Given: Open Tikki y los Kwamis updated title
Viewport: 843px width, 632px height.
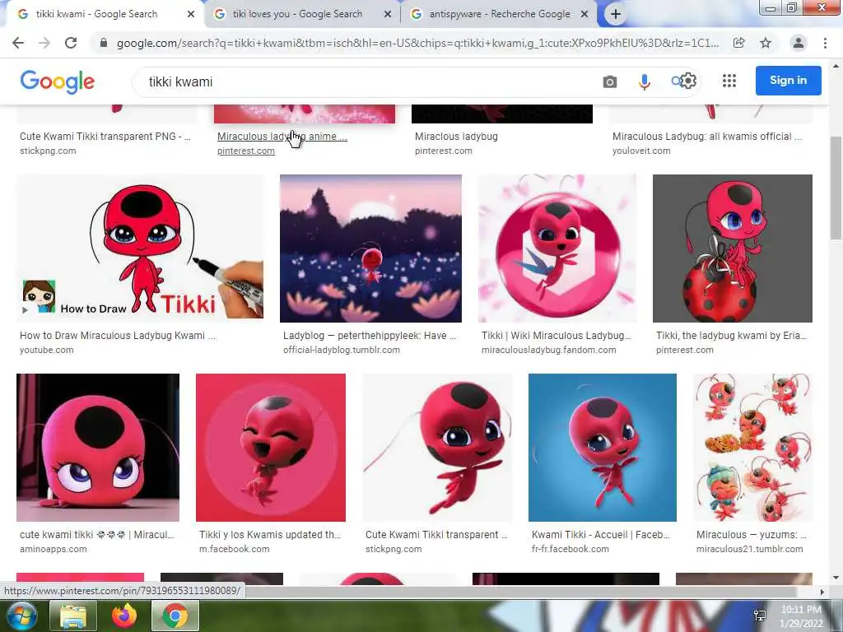Looking at the screenshot, I should coord(270,535).
